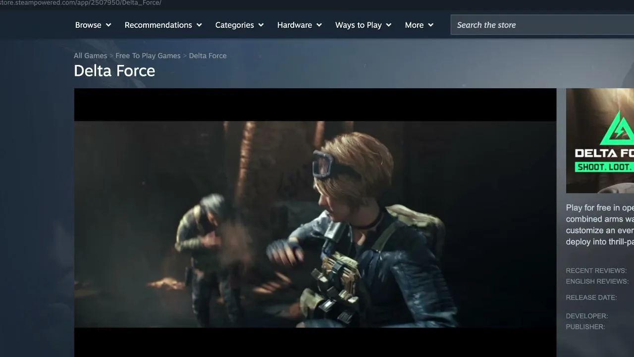Open the Free To Play Games breadcrumb

coord(148,56)
